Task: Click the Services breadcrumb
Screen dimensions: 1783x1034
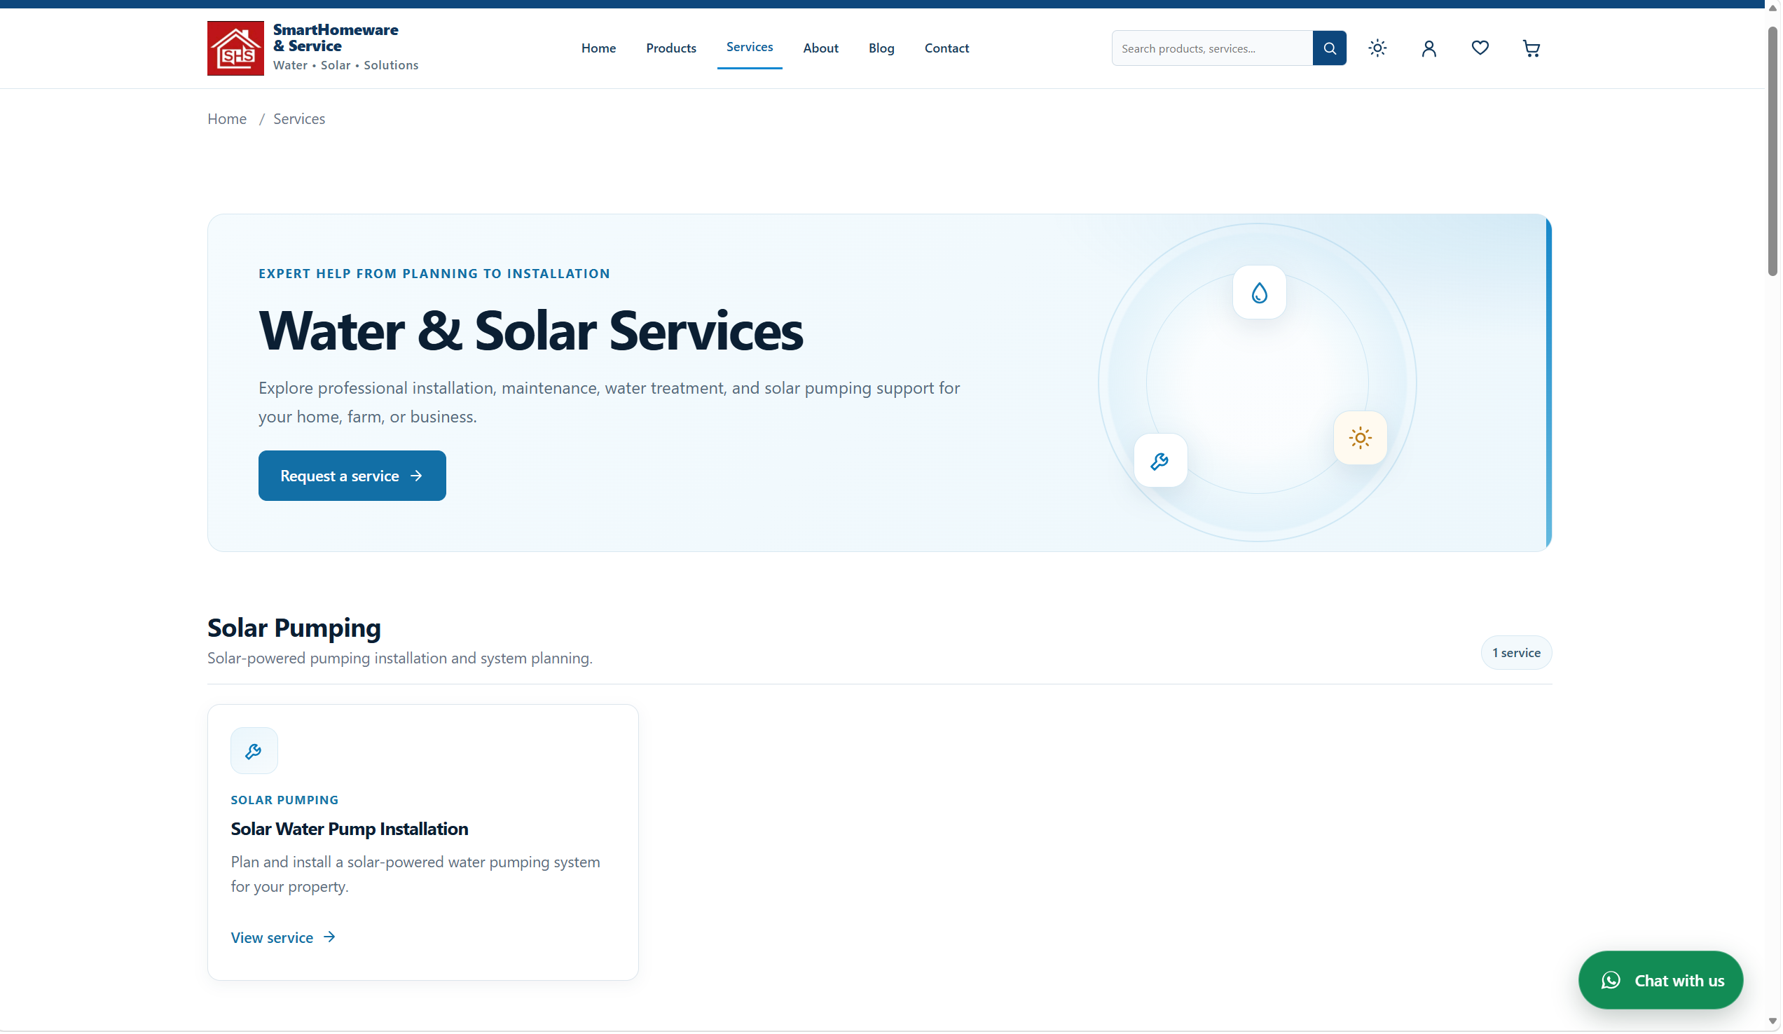Action: point(299,119)
